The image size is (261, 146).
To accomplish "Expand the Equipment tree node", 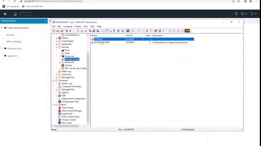I will pos(56,44).
